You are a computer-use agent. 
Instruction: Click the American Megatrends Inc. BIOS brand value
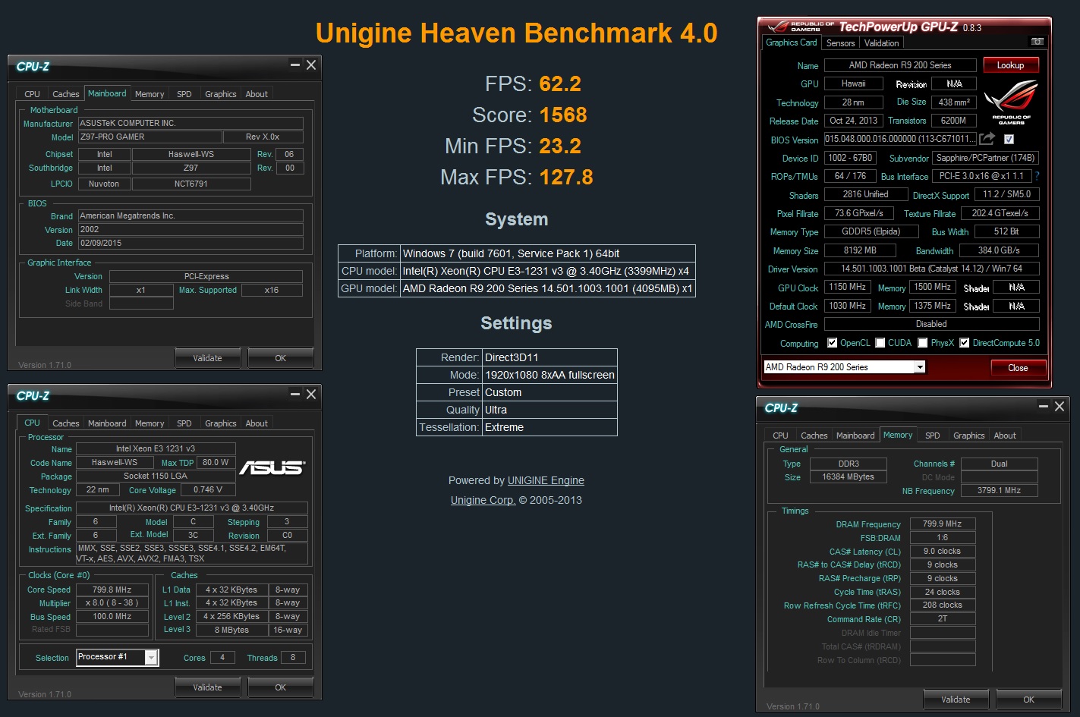click(x=190, y=216)
